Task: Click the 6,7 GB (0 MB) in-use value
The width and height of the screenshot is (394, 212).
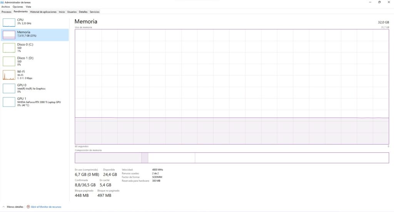Action: pyautogui.click(x=87, y=174)
